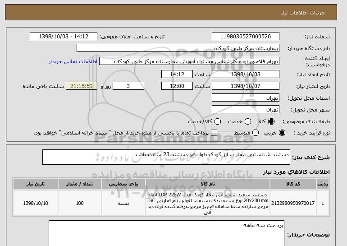This screenshot has width=347, height=246.
Task: Click the delivery city field تهران
Action: click(x=246, y=110)
